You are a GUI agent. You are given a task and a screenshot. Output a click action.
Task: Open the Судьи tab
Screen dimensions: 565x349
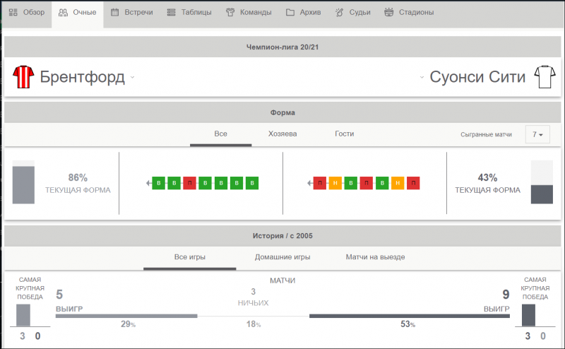click(352, 13)
